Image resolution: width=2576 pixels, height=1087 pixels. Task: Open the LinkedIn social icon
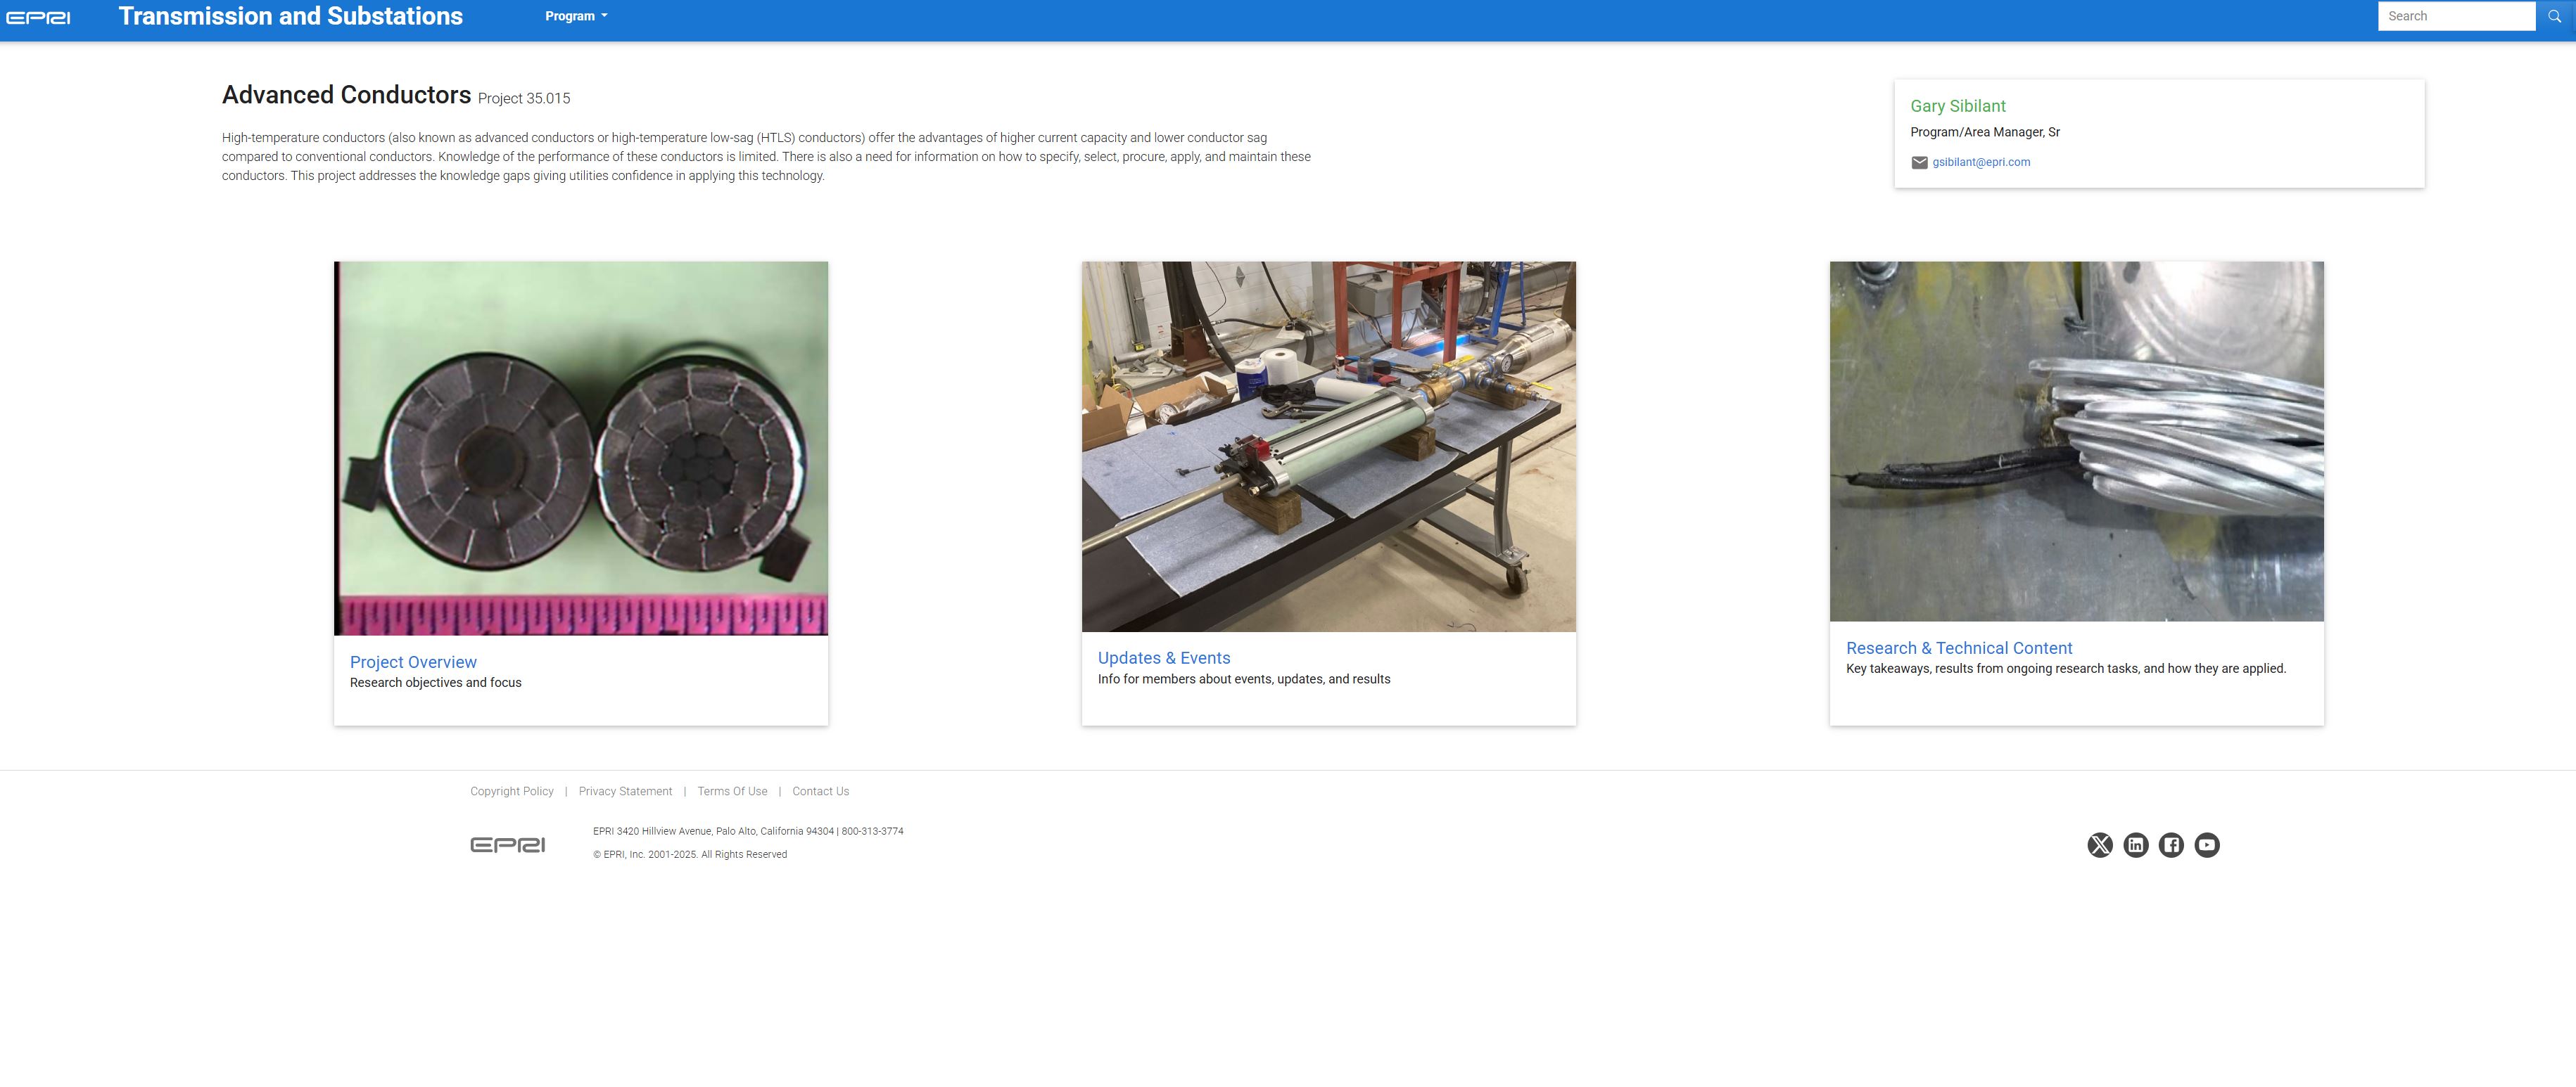2135,845
